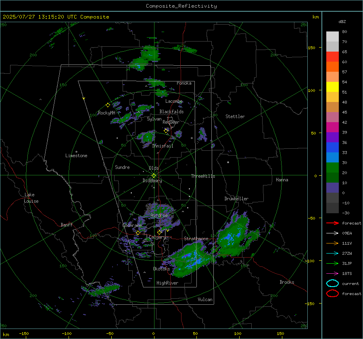Screen dimensions: 363x339
Task: Click the Lacombe city label
Action: click(174, 101)
